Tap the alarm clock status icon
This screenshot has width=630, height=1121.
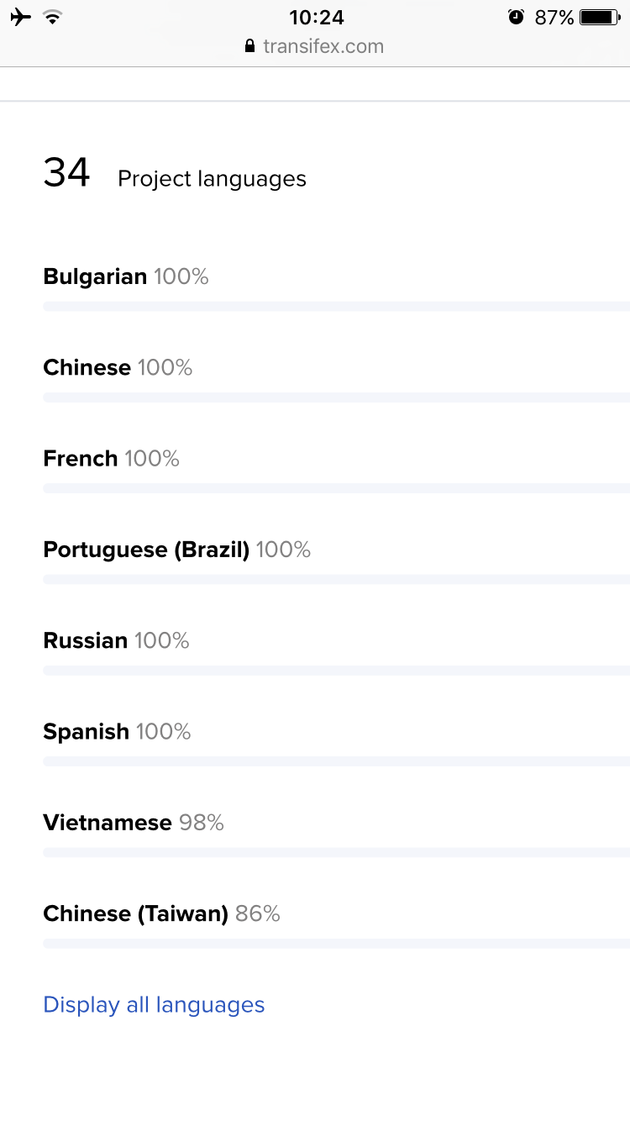point(516,17)
